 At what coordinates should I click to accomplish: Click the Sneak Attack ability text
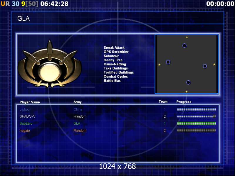[114, 48]
